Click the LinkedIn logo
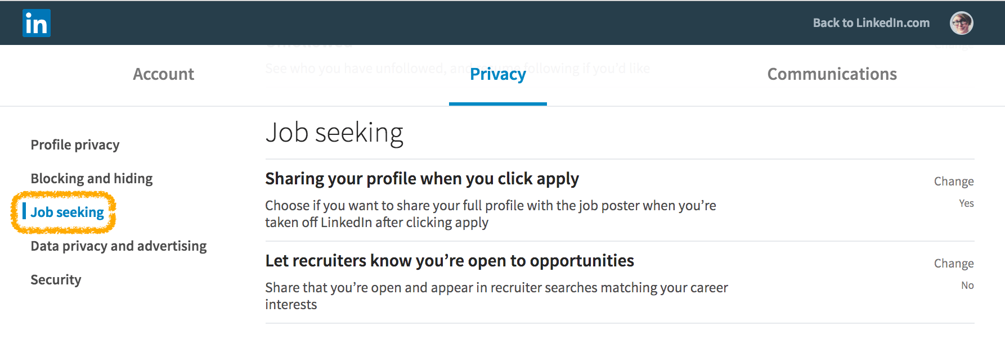Screen dimensions: 1005x344 click(x=36, y=23)
